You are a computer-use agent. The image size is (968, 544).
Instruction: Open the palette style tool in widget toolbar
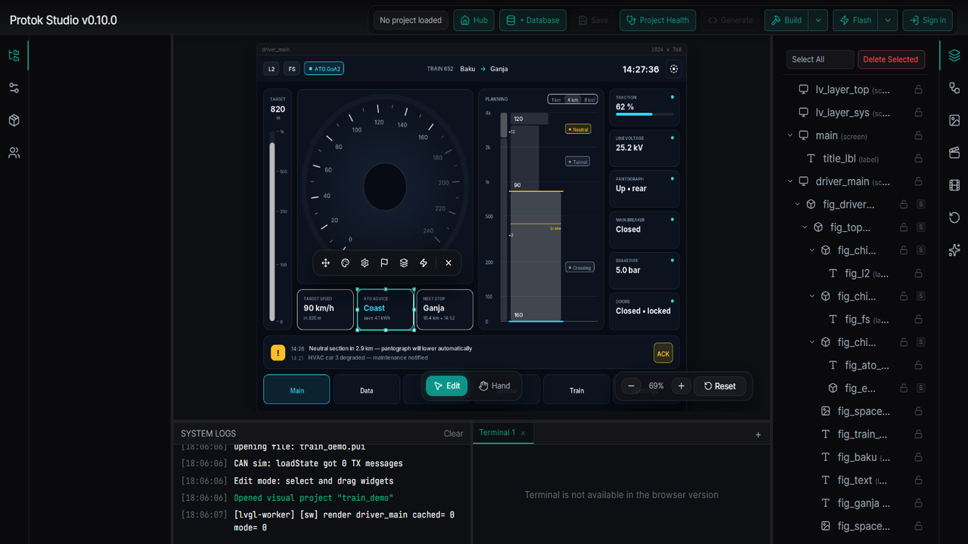point(345,263)
